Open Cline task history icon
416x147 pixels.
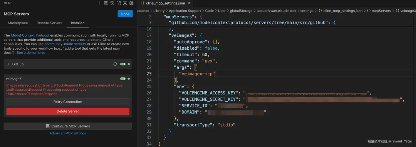(x=112, y=3)
